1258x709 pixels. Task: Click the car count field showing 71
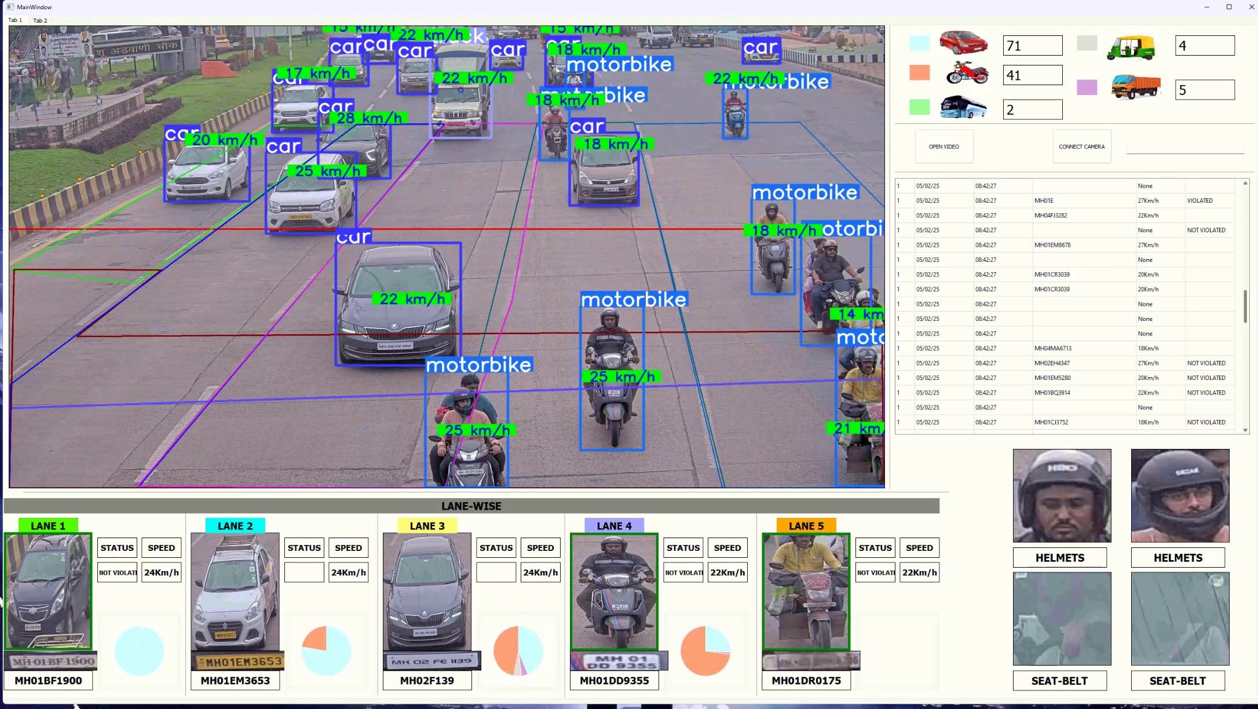point(1033,46)
